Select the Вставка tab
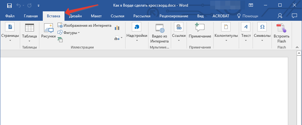Image resolution: width=302 pixels, height=125 pixels. click(x=53, y=16)
